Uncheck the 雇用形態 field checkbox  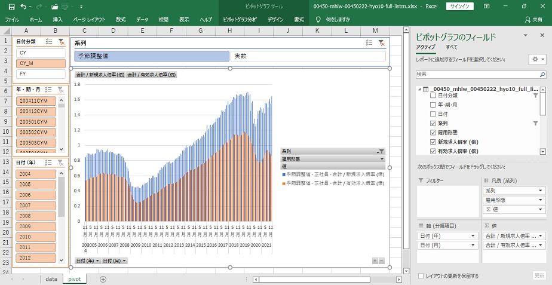(433, 133)
